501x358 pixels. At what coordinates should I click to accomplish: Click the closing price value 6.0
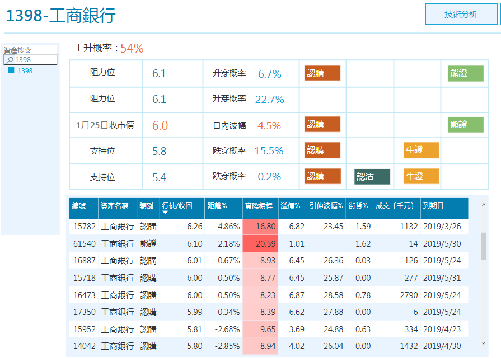click(x=160, y=125)
